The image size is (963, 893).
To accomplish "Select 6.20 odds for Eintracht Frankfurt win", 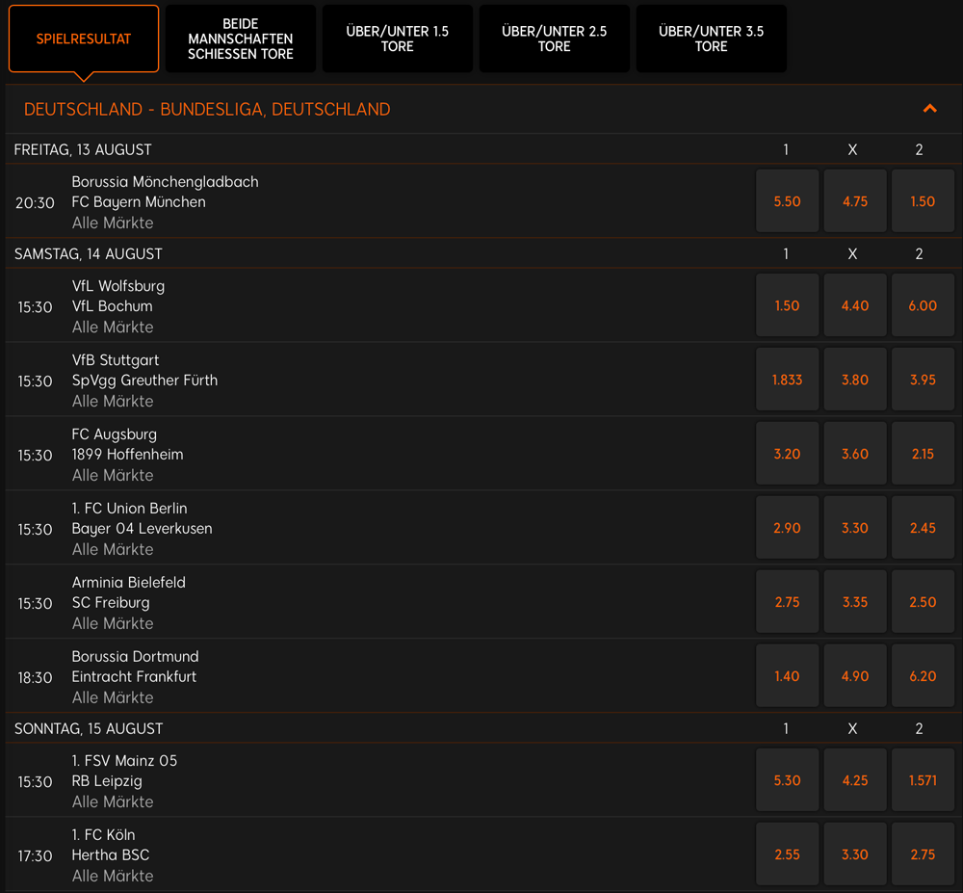I will 923,676.
